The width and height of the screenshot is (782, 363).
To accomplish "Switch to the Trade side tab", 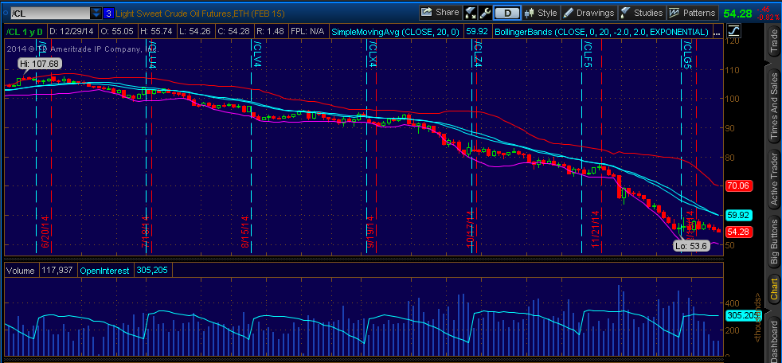I will [x=771, y=40].
